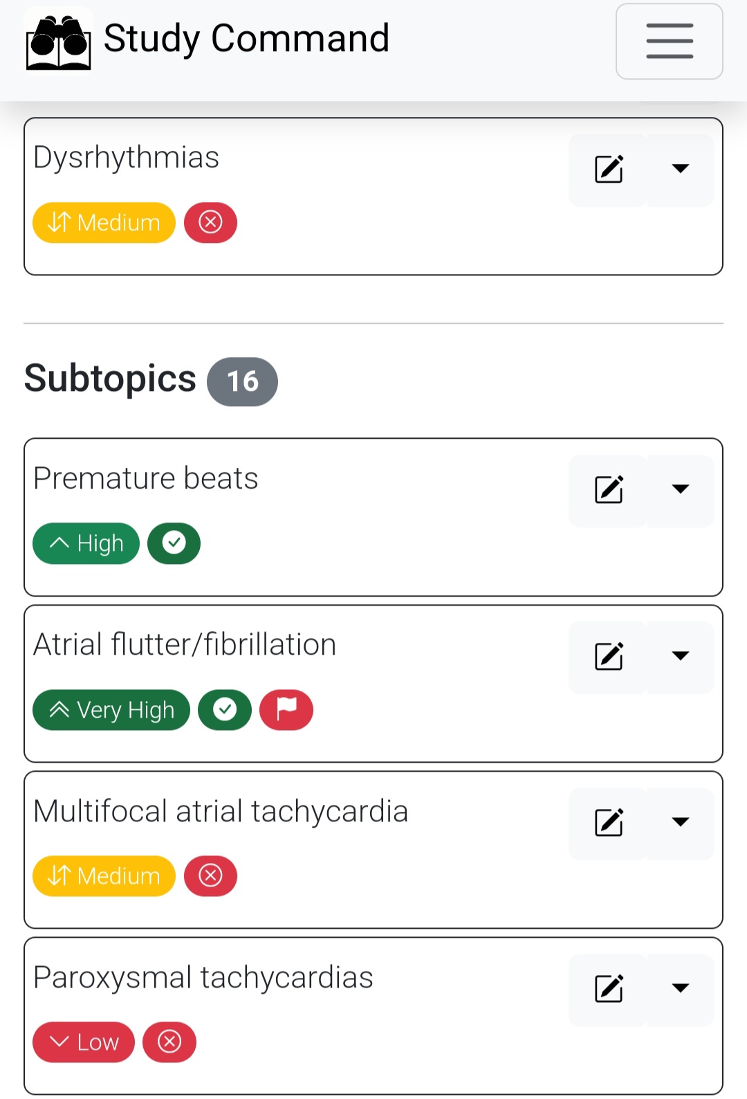Click the Study Command binoculars logo
Screen dimensions: 747x1099
pos(59,42)
